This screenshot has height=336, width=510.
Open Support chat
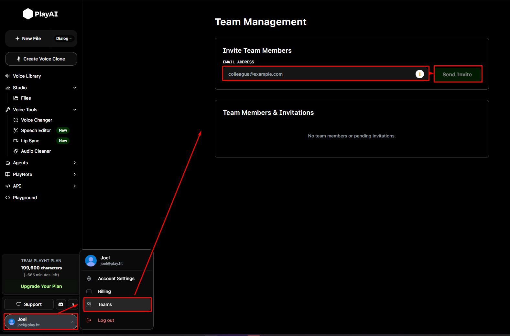coord(29,304)
